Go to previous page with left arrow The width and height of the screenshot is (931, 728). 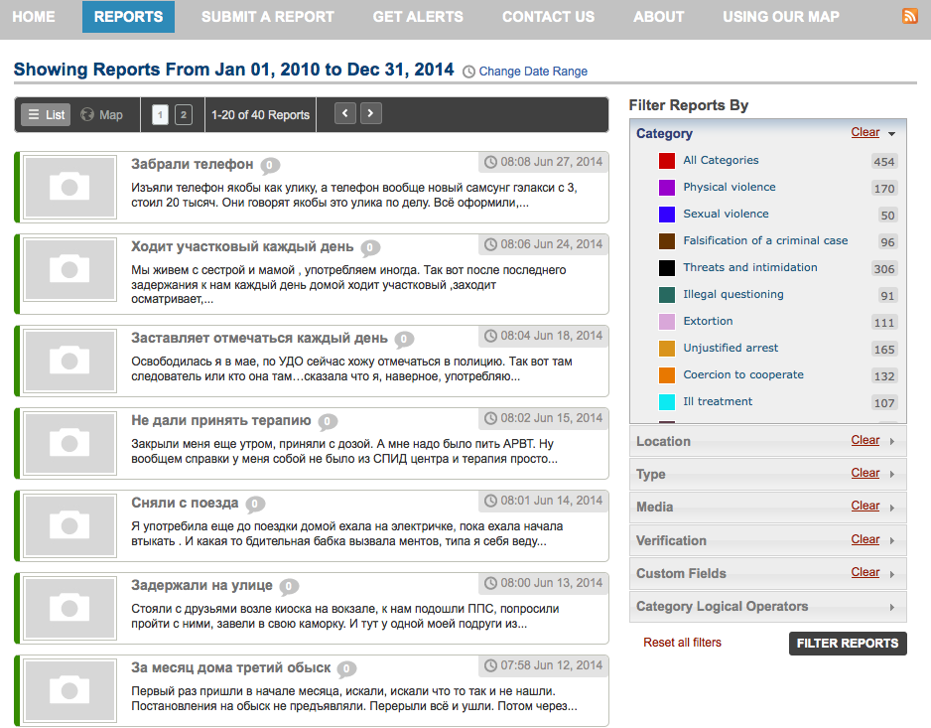click(345, 114)
